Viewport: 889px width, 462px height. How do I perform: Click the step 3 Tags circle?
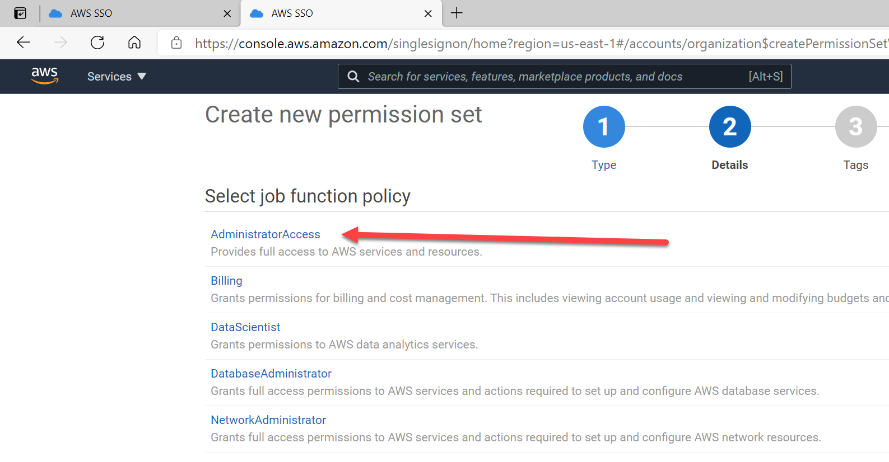855,127
